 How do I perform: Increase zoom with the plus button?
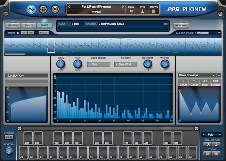pyautogui.click(x=31, y=33)
